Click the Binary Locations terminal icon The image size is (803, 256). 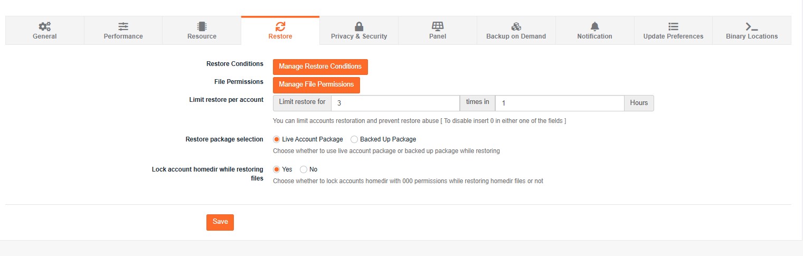point(752,26)
